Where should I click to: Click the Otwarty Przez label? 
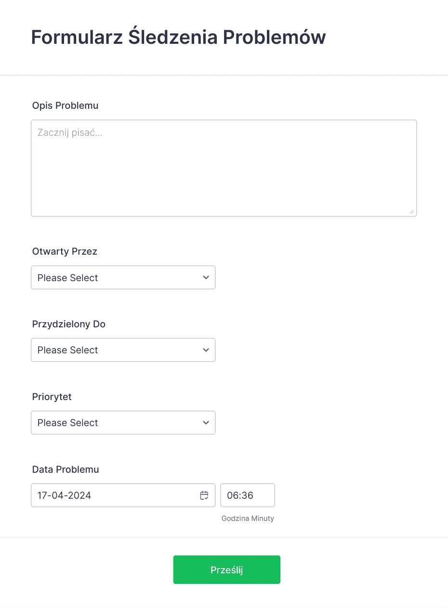[65, 251]
